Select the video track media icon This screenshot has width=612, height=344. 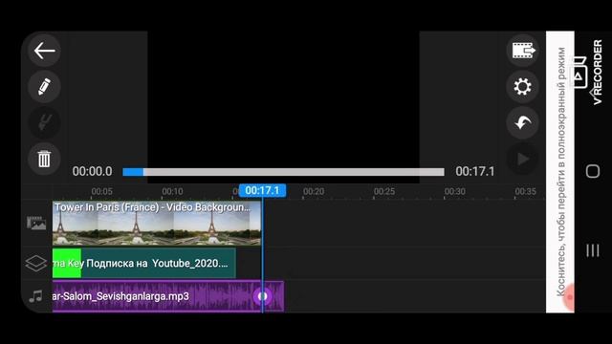tap(36, 223)
